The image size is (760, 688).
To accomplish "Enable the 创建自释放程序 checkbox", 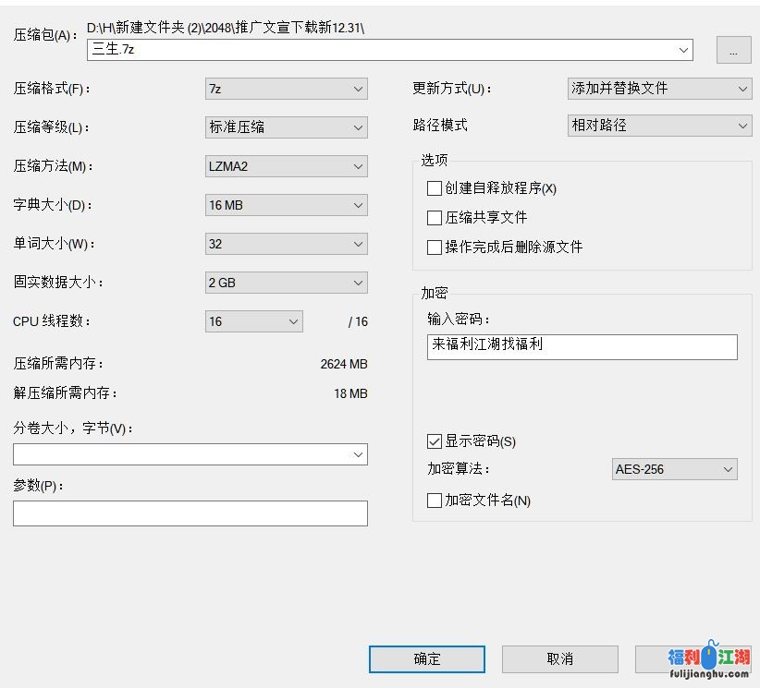I will (x=435, y=188).
